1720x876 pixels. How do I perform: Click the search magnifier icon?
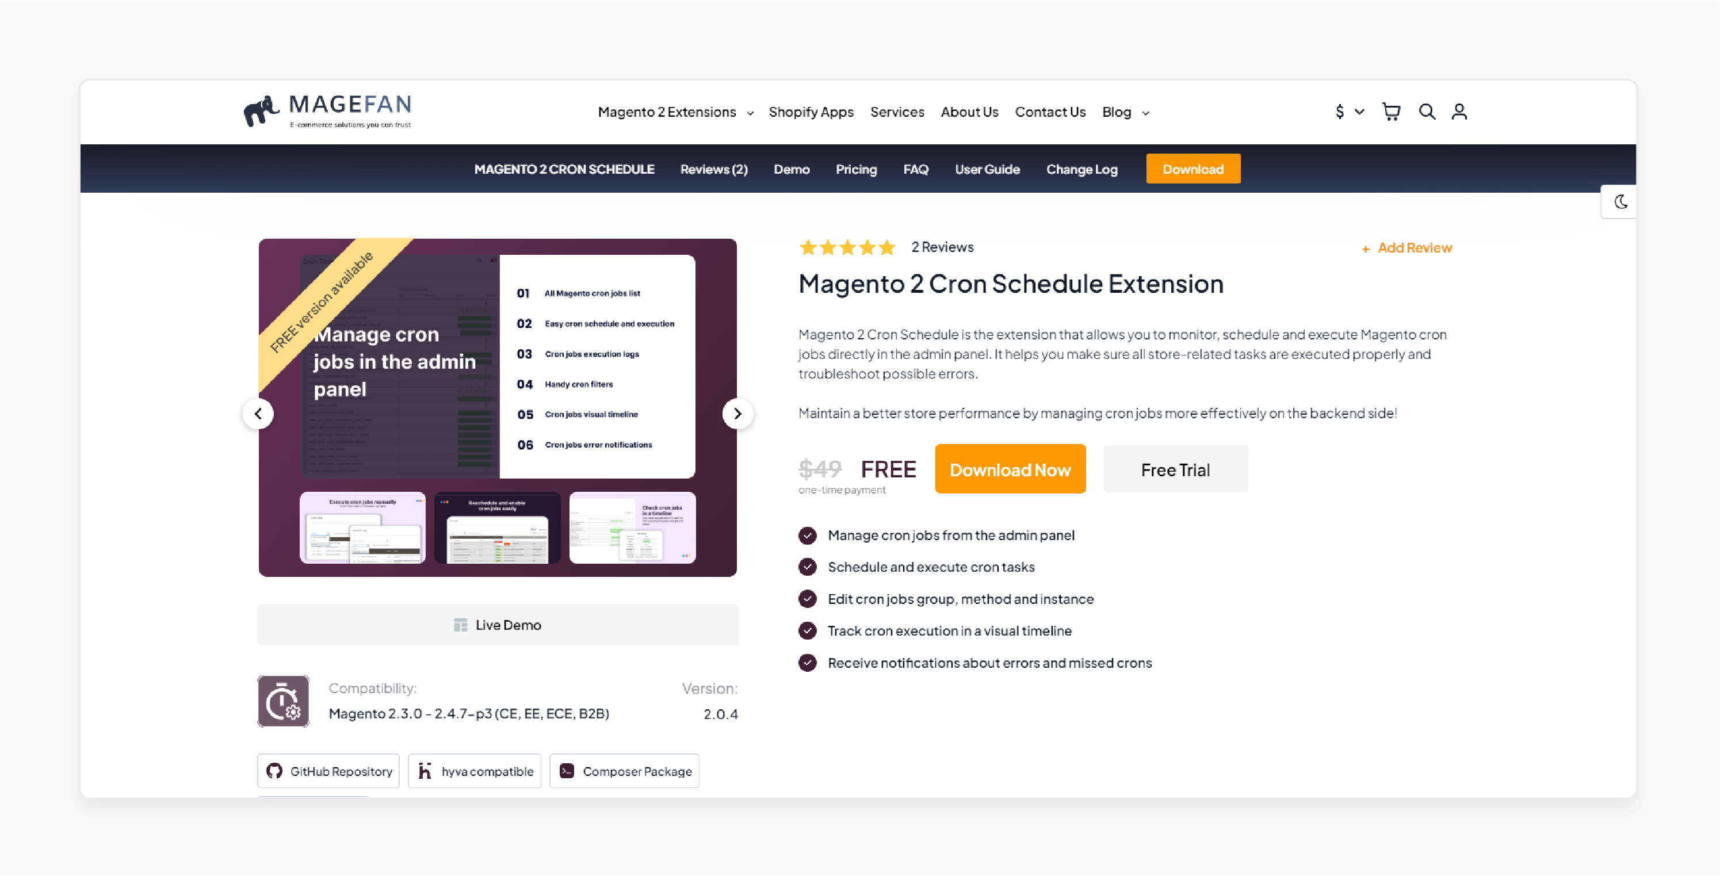pyautogui.click(x=1428, y=112)
